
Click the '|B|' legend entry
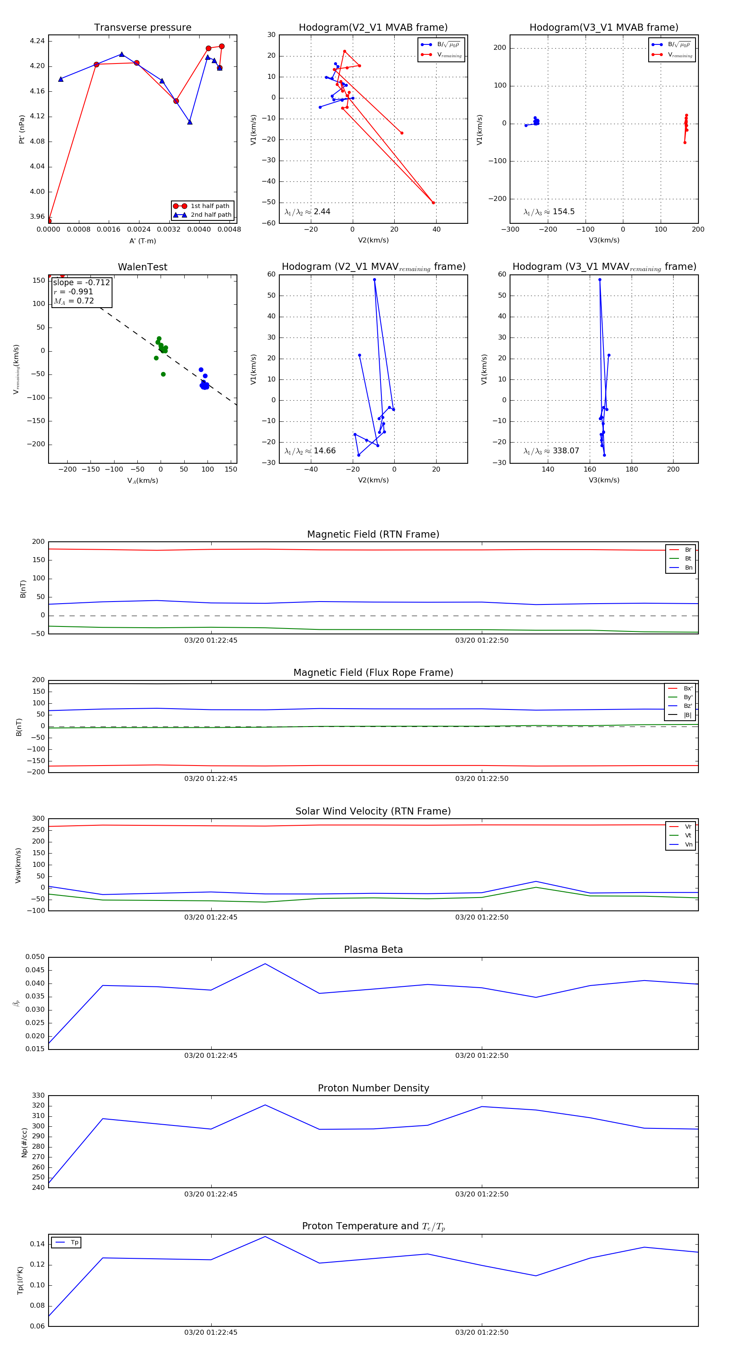pos(681,715)
